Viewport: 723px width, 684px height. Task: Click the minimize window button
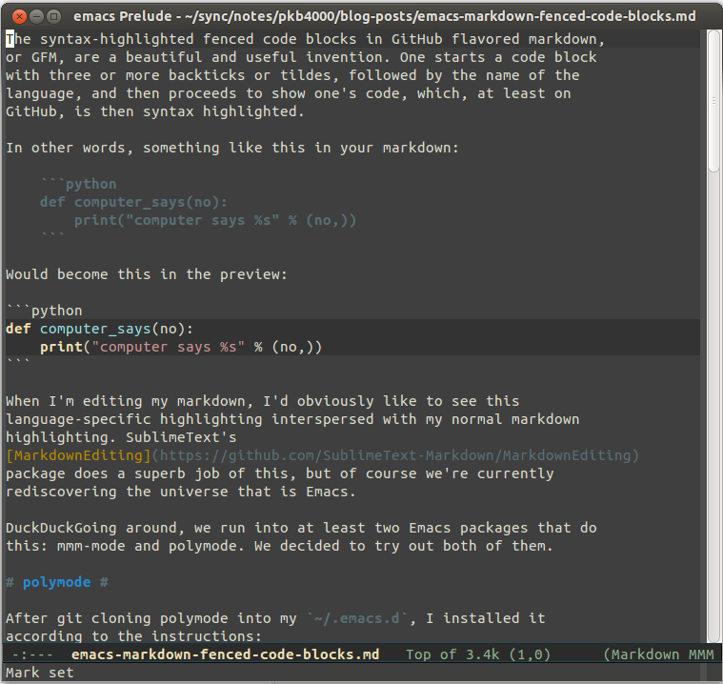pos(36,17)
